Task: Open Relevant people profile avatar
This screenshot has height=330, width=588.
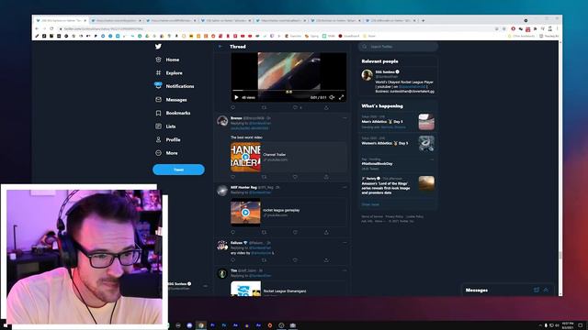Action: click(367, 75)
